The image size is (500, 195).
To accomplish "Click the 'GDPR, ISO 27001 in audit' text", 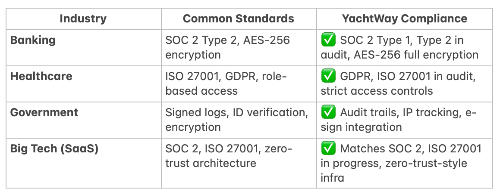I will point(407,77).
